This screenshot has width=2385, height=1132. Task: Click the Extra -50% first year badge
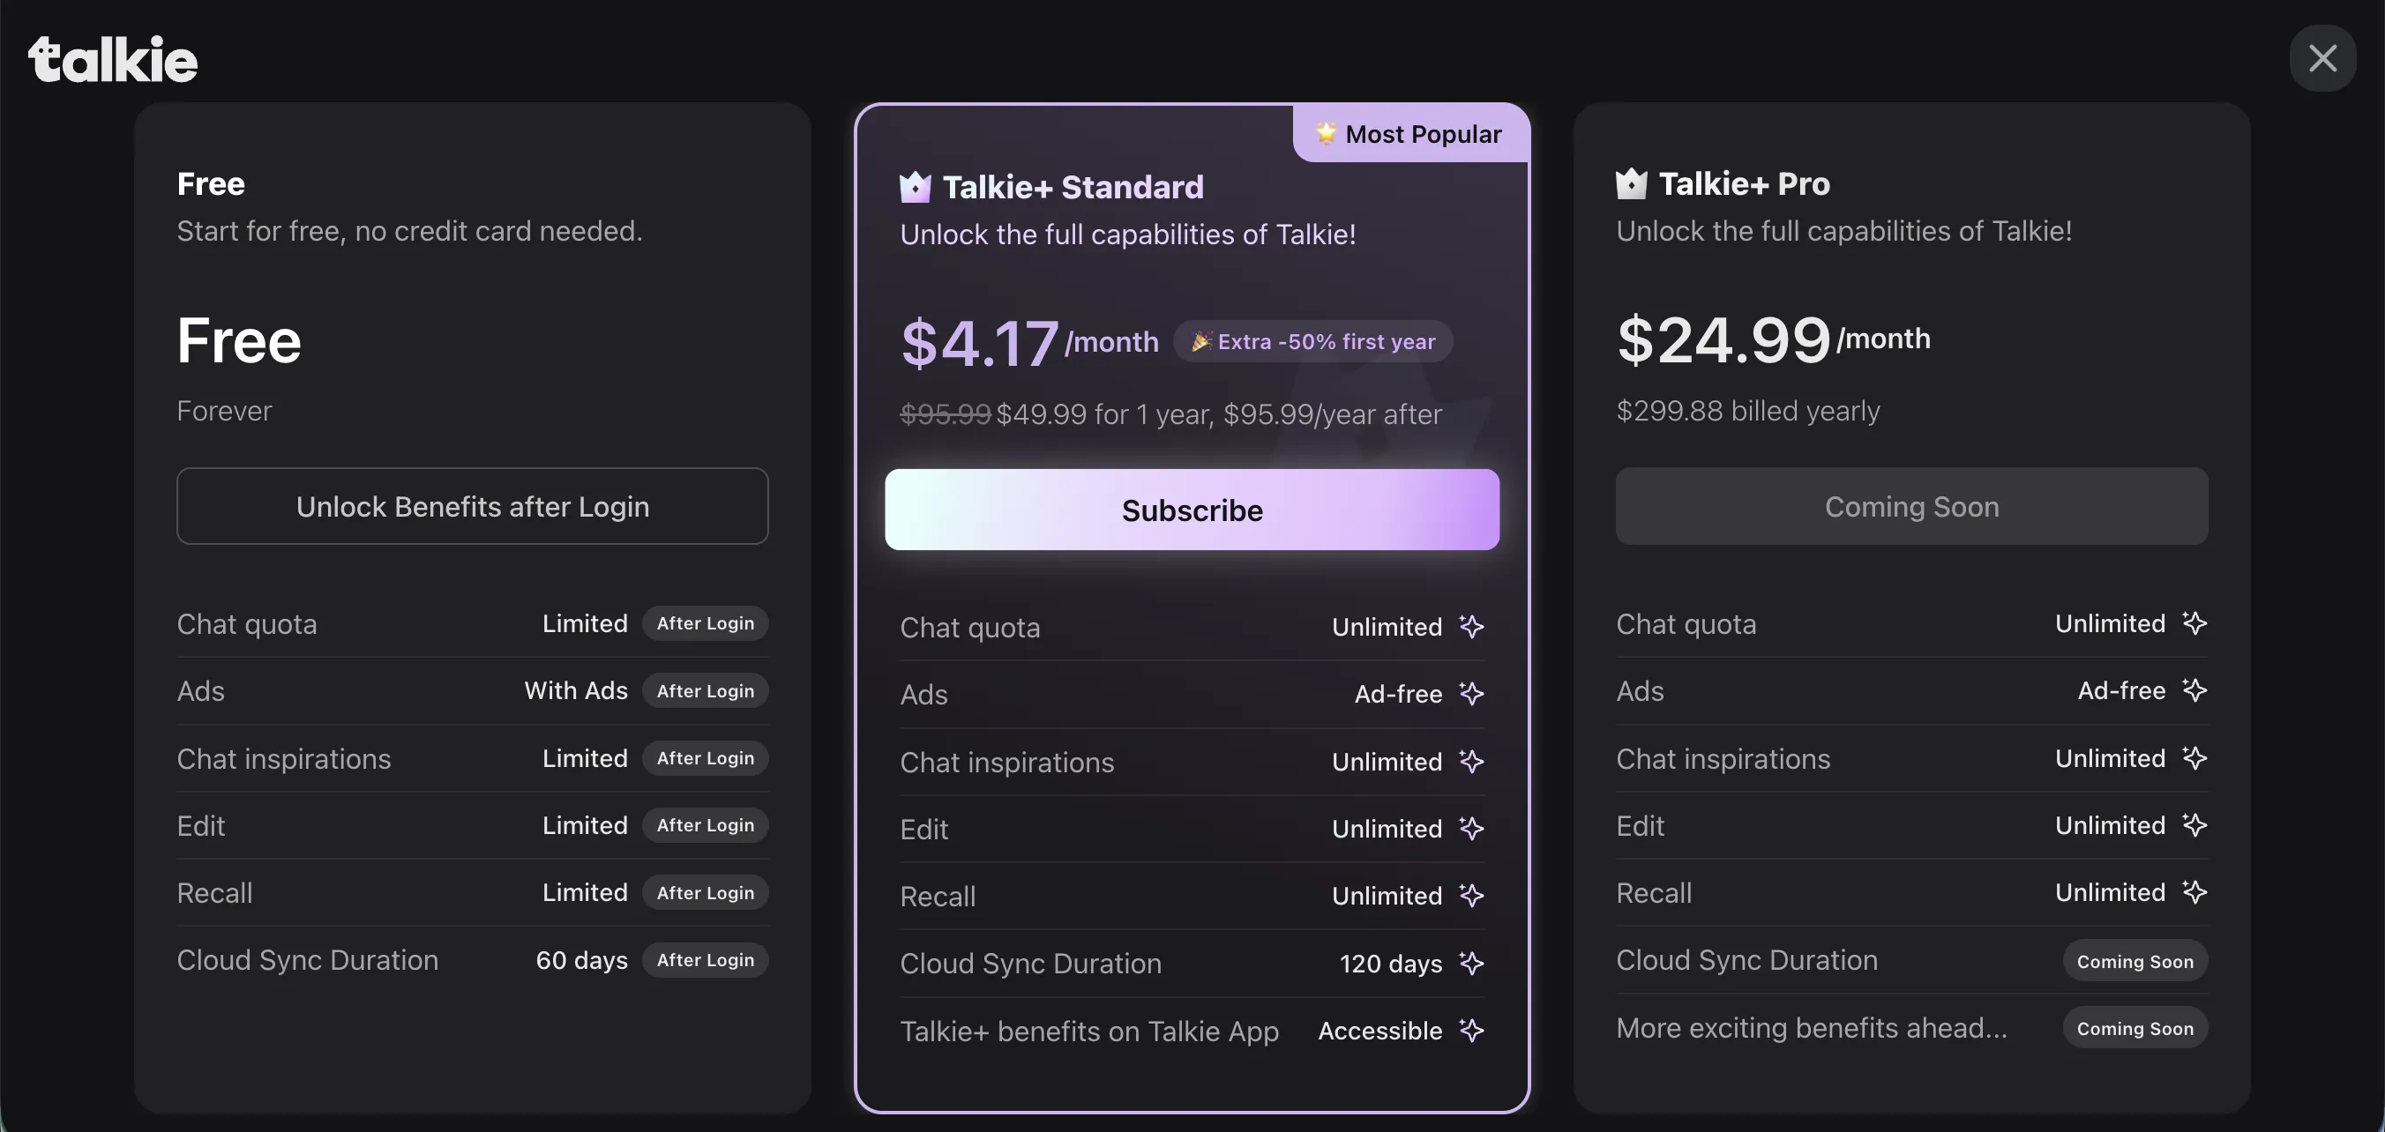[x=1312, y=341]
